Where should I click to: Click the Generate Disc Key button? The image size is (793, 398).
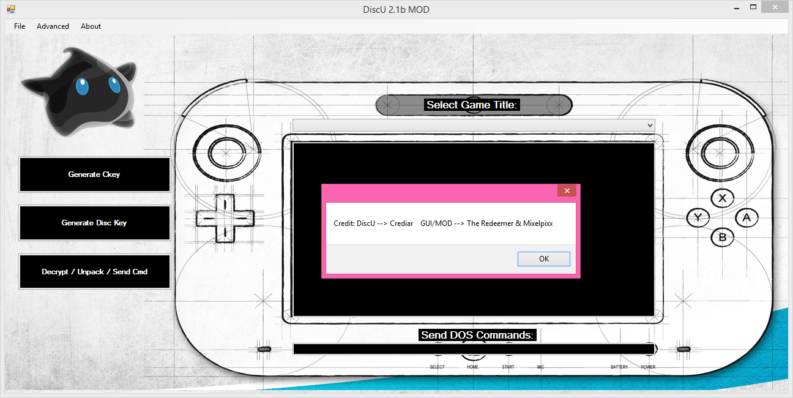94,223
